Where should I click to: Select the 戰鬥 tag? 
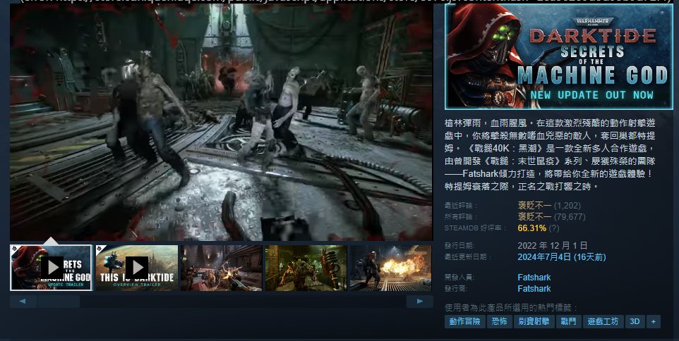(x=569, y=321)
